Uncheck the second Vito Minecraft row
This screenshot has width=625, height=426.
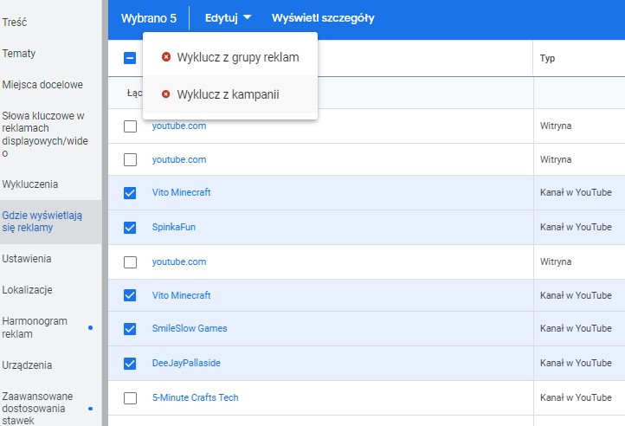pos(130,295)
